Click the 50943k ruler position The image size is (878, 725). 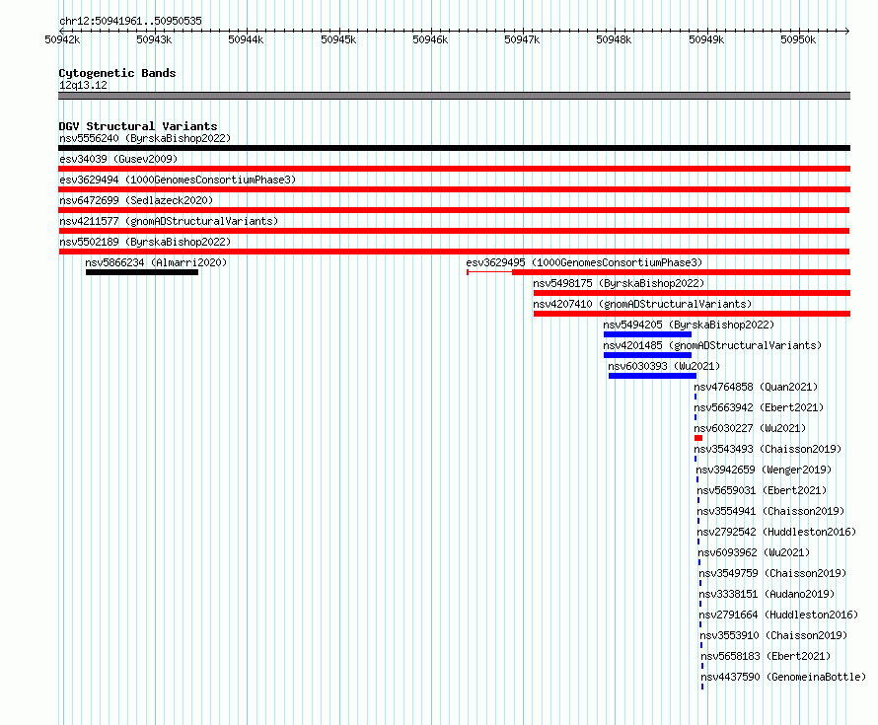point(154,39)
